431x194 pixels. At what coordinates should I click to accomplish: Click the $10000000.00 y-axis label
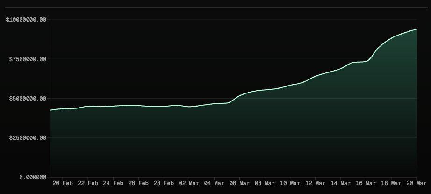point(26,20)
